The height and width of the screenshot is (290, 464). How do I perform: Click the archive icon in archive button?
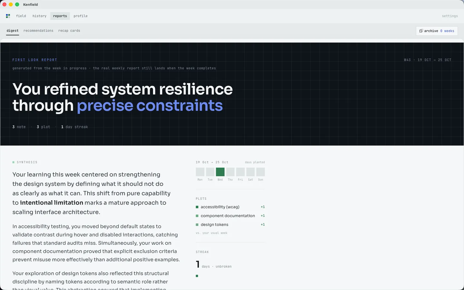click(421, 31)
